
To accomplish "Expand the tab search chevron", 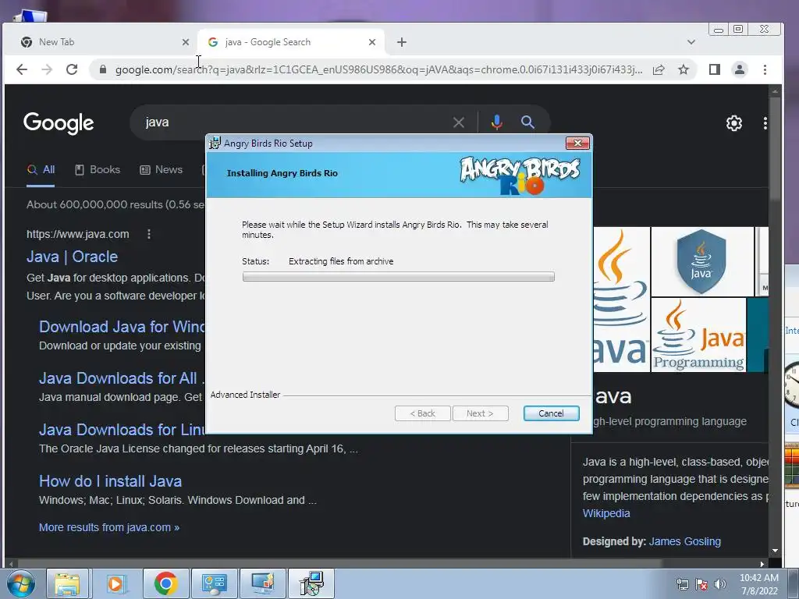I will pyautogui.click(x=691, y=42).
